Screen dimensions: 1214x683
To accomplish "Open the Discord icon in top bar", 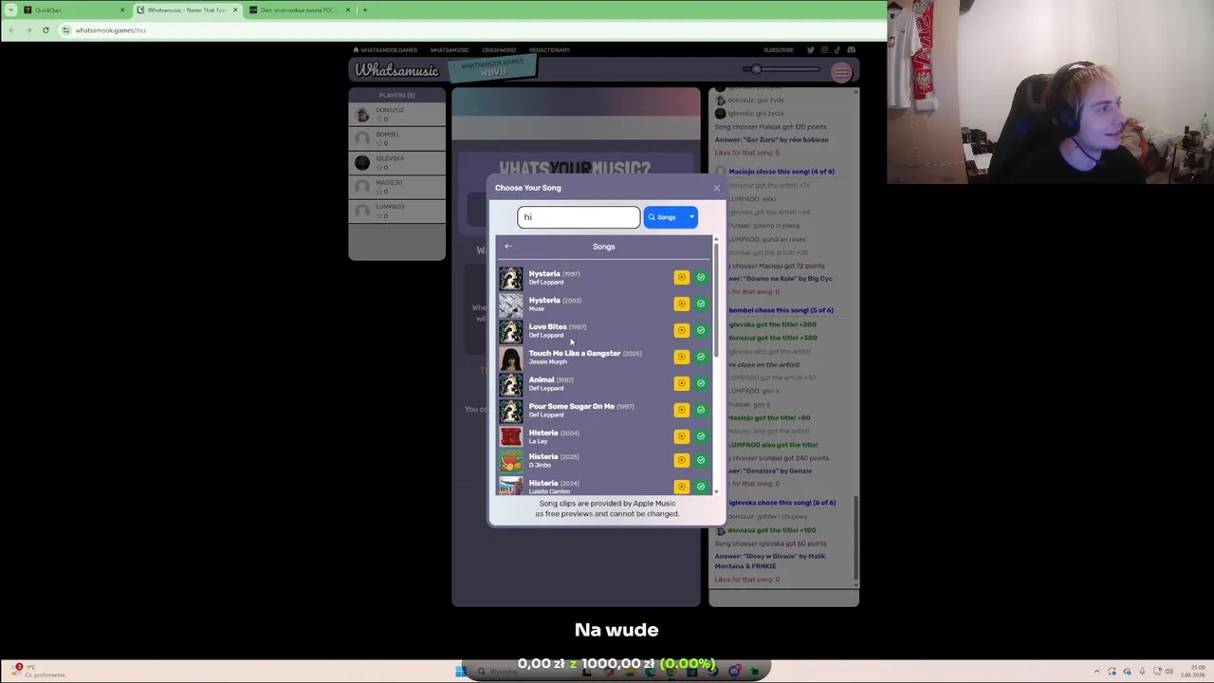I will coord(851,50).
